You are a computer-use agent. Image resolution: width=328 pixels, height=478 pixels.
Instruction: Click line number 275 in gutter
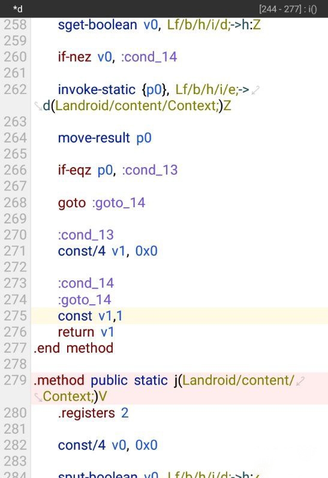pos(15,316)
